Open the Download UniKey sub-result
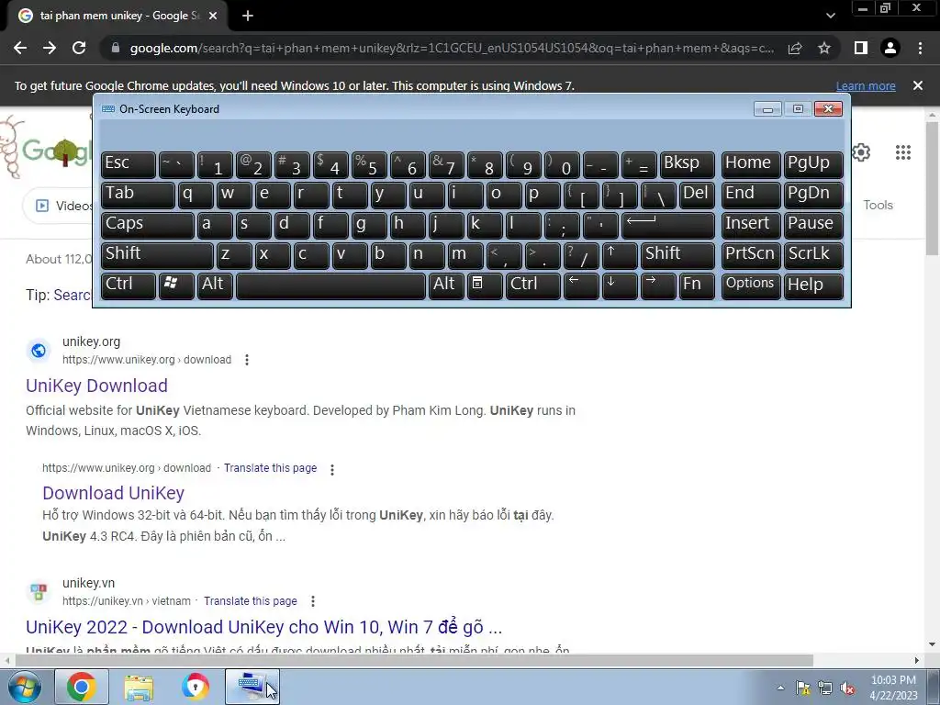Image resolution: width=940 pixels, height=705 pixels. (113, 493)
